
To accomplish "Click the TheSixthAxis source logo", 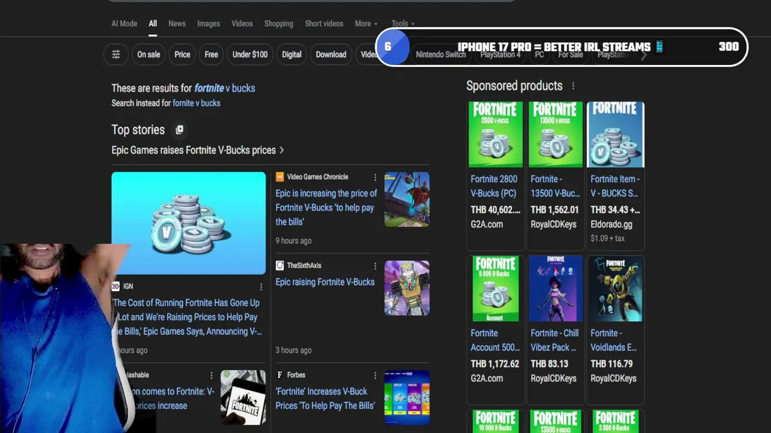I will (x=279, y=265).
